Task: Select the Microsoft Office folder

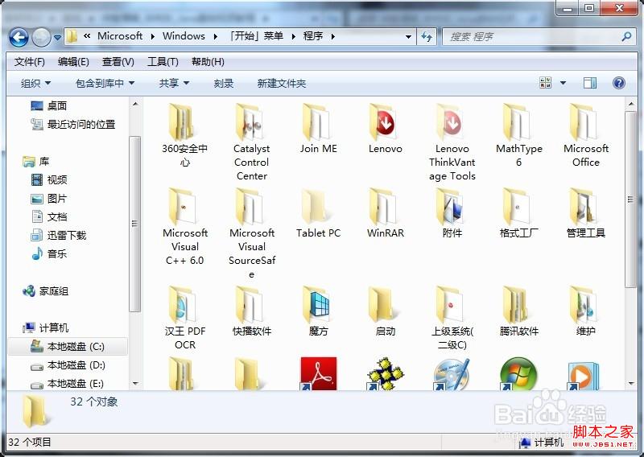Action: coord(586,135)
